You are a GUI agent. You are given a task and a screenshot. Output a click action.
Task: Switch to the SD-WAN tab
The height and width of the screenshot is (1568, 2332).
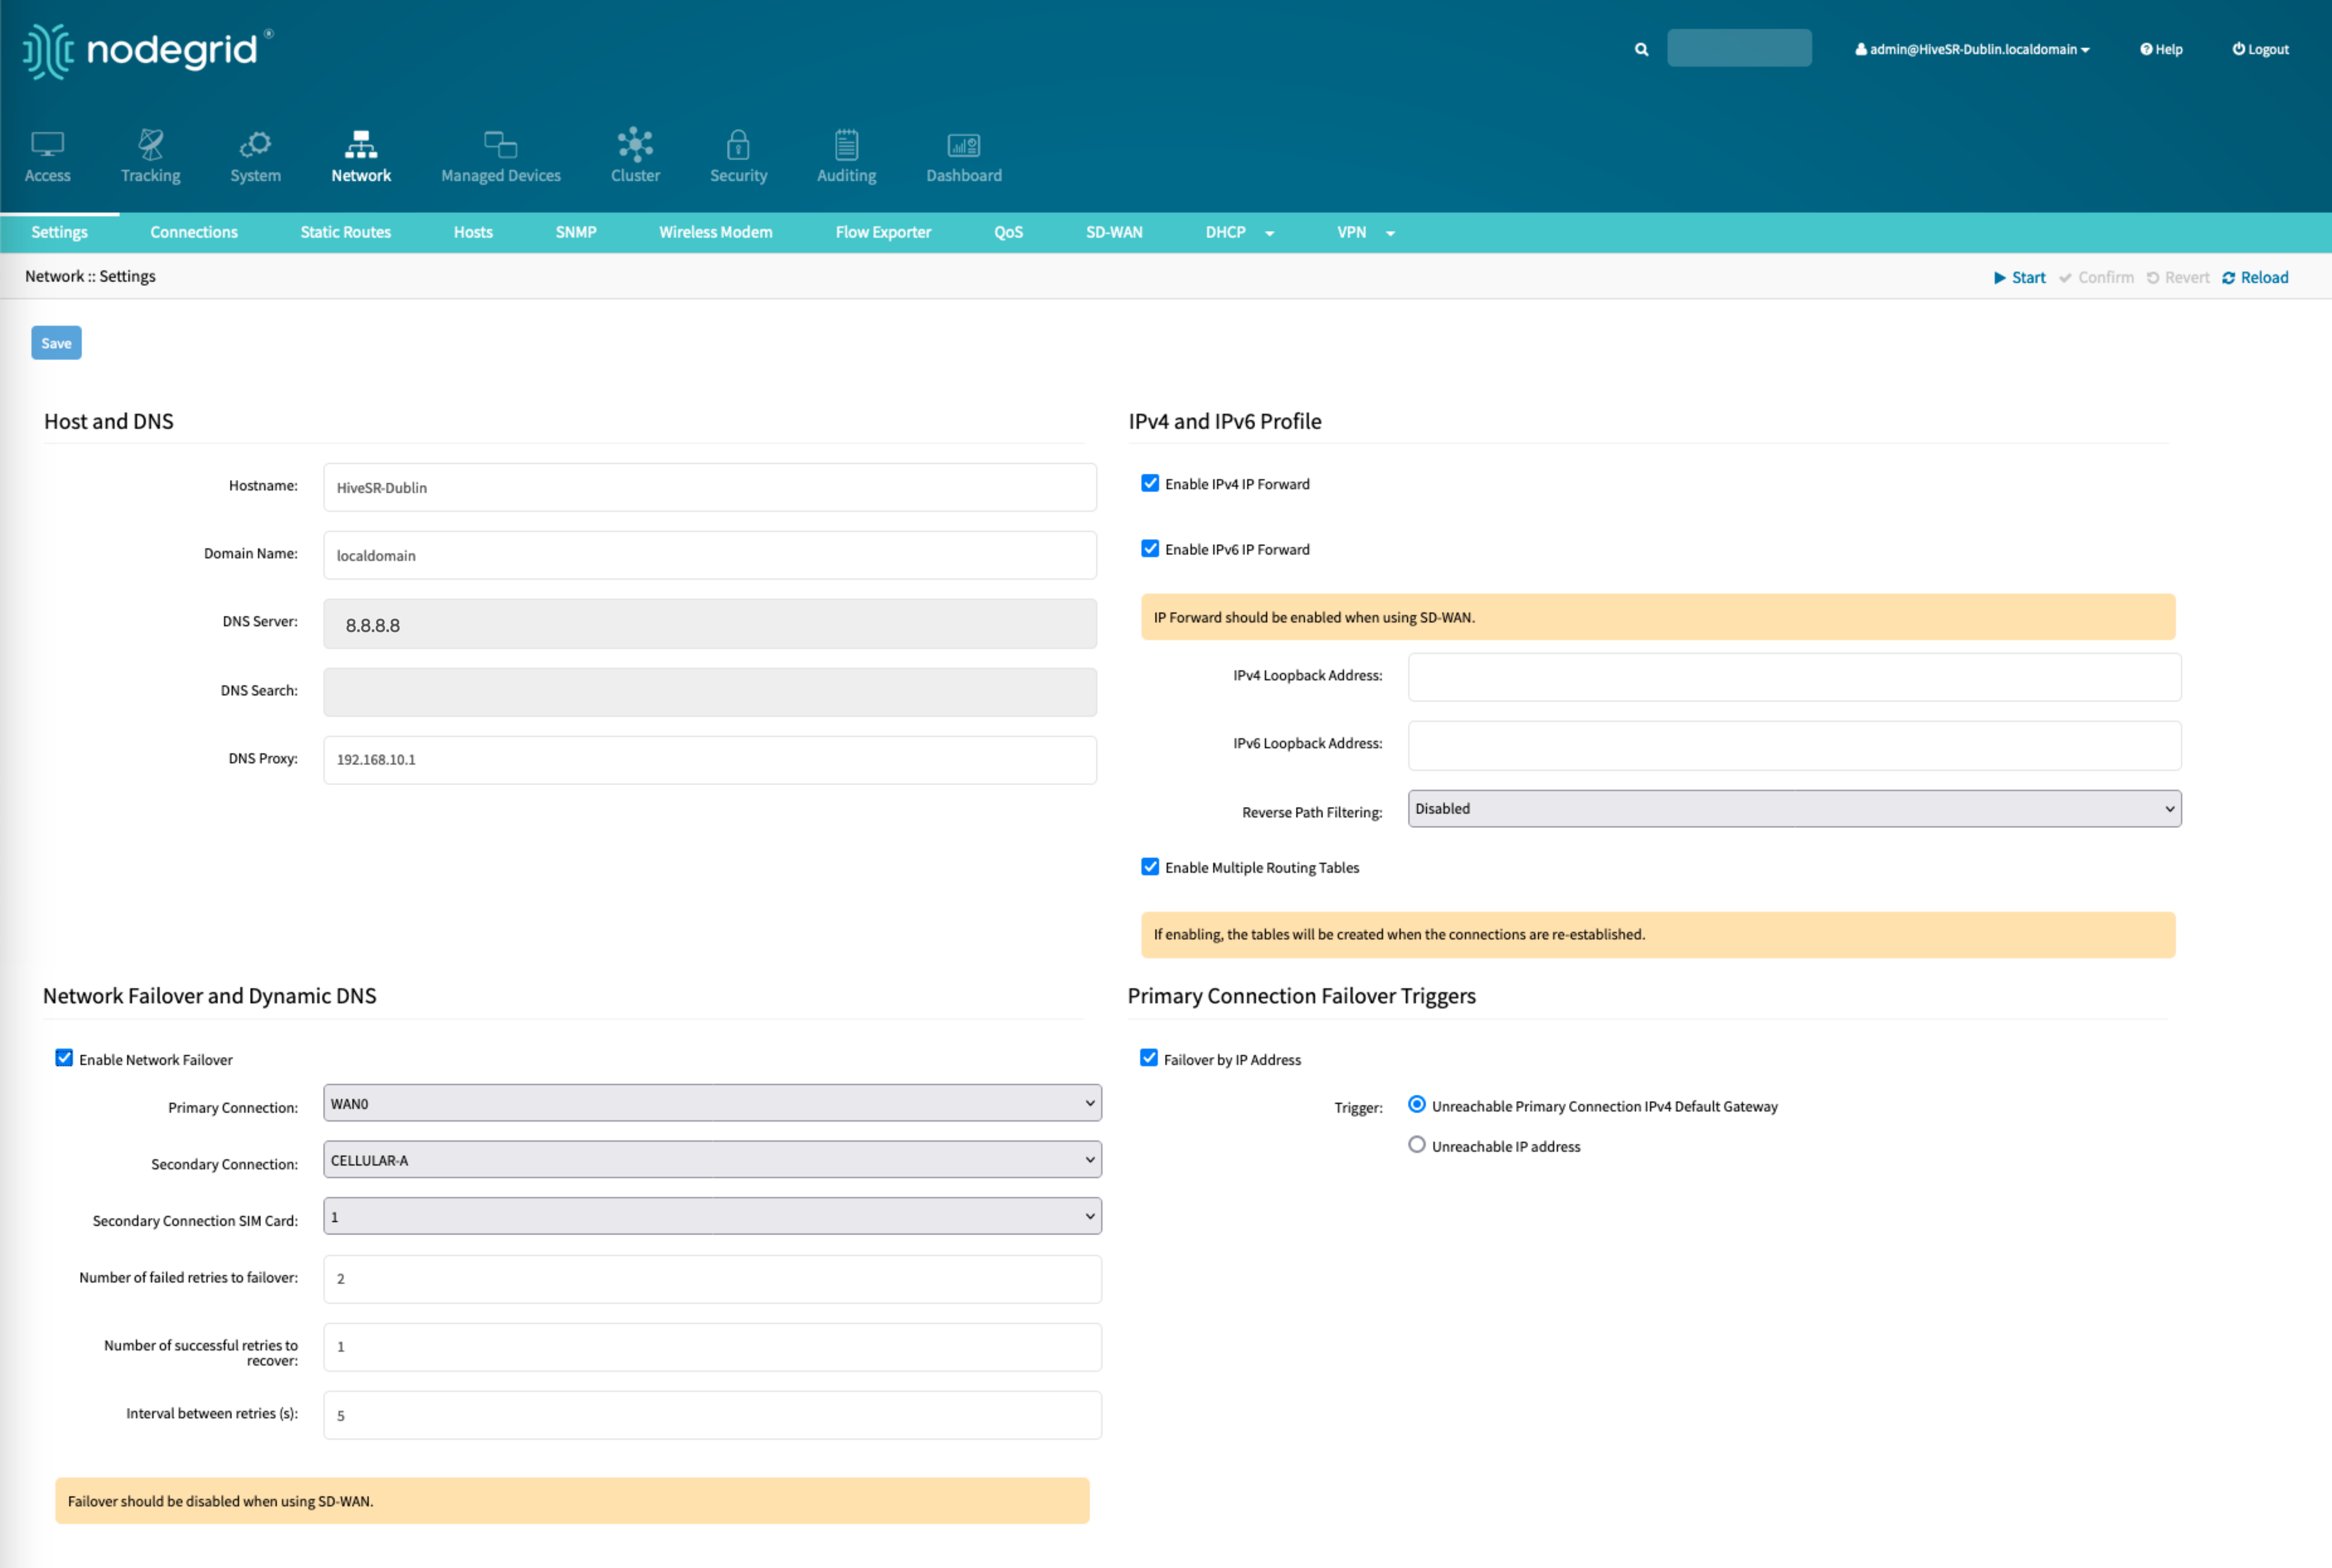[1115, 232]
